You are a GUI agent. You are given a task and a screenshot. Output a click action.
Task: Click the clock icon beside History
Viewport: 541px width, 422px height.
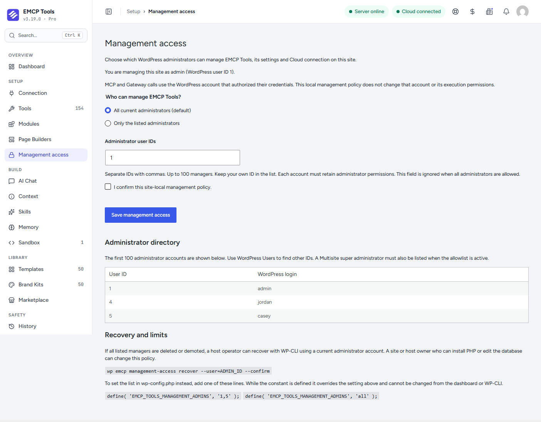[12, 326]
